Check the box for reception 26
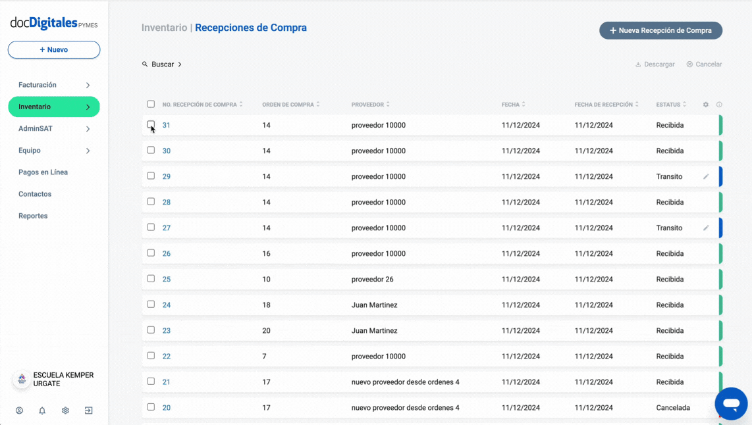This screenshot has height=425, width=752. (x=151, y=253)
